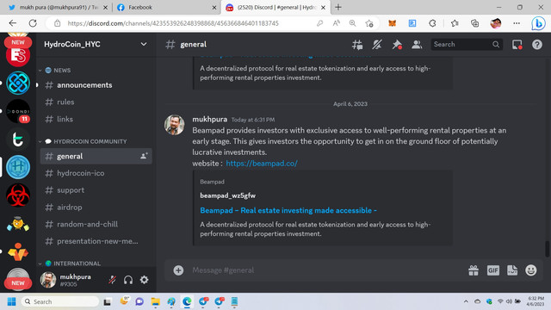
Task: Click invite icon on general channel
Action: click(x=144, y=156)
